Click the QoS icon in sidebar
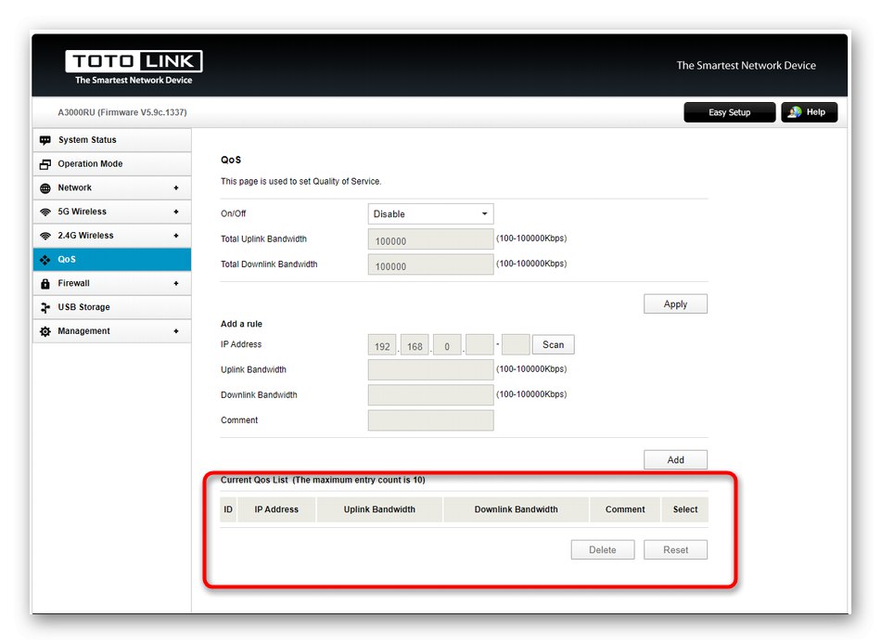 (45, 260)
